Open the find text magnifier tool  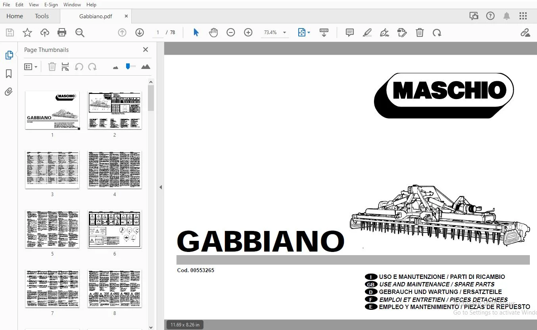pos(80,32)
